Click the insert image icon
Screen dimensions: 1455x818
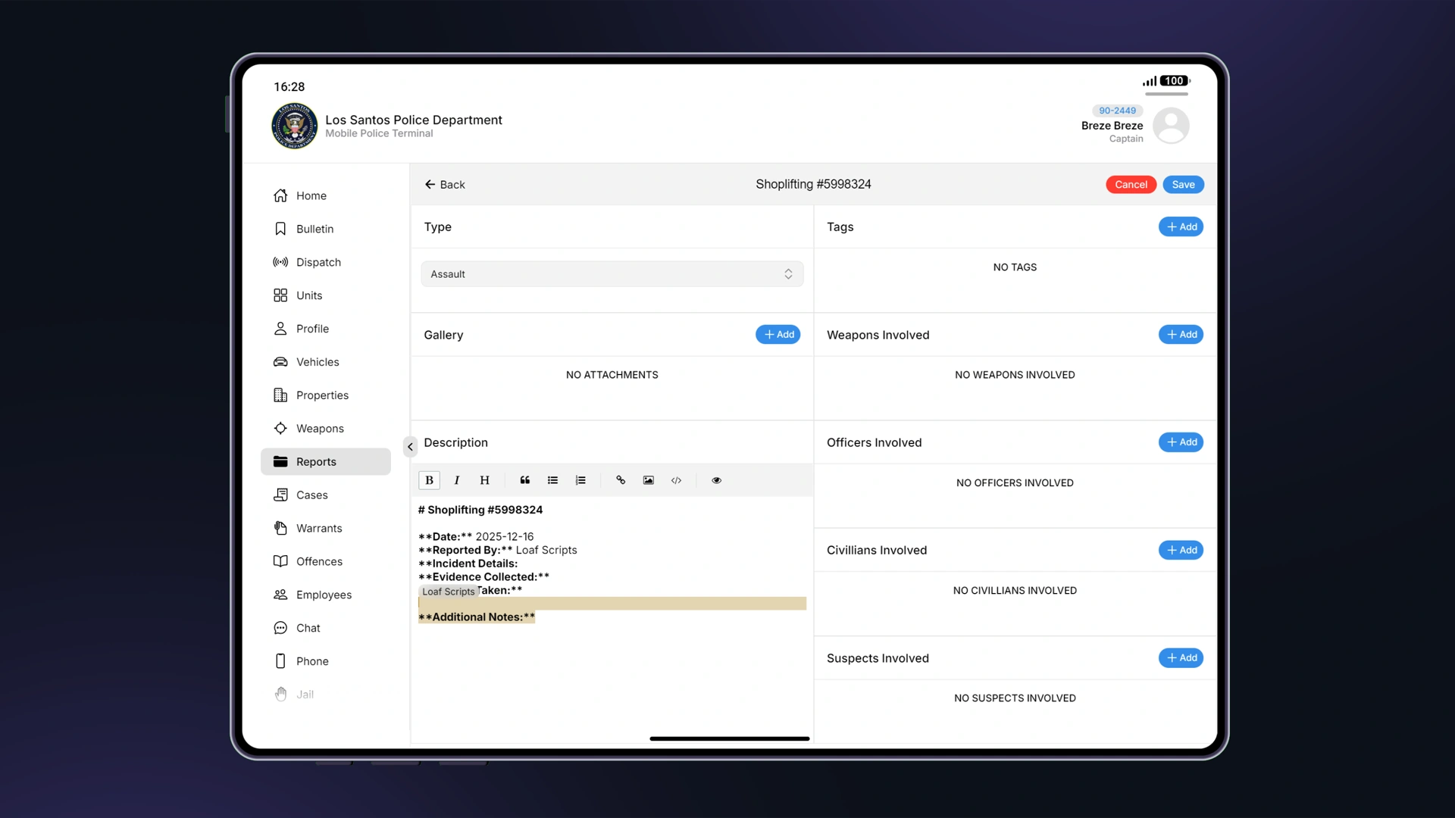pyautogui.click(x=648, y=480)
